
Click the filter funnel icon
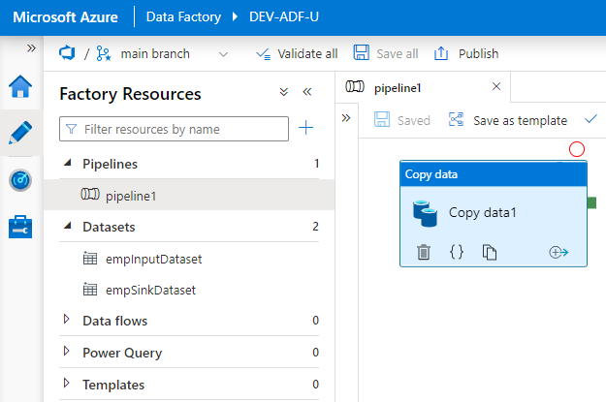[71, 129]
